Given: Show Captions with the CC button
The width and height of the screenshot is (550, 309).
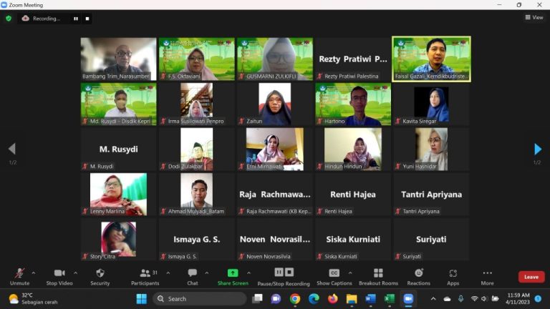Looking at the screenshot, I should pos(334,277).
